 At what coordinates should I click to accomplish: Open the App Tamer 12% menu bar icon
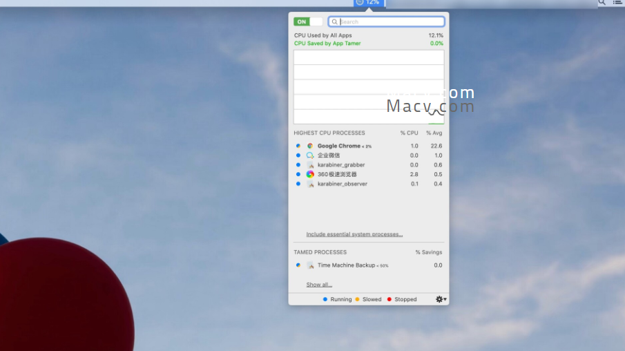click(x=369, y=3)
